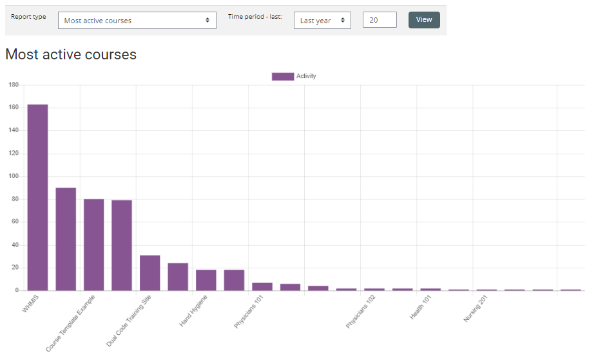Click the Hand Hygiene bar
The height and width of the screenshot is (358, 607).
pyautogui.click(x=206, y=280)
